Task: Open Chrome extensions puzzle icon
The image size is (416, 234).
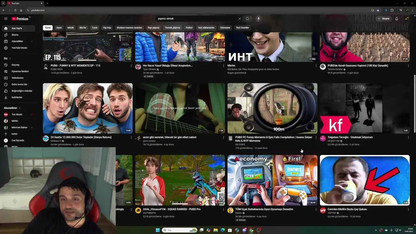Action: (392, 10)
